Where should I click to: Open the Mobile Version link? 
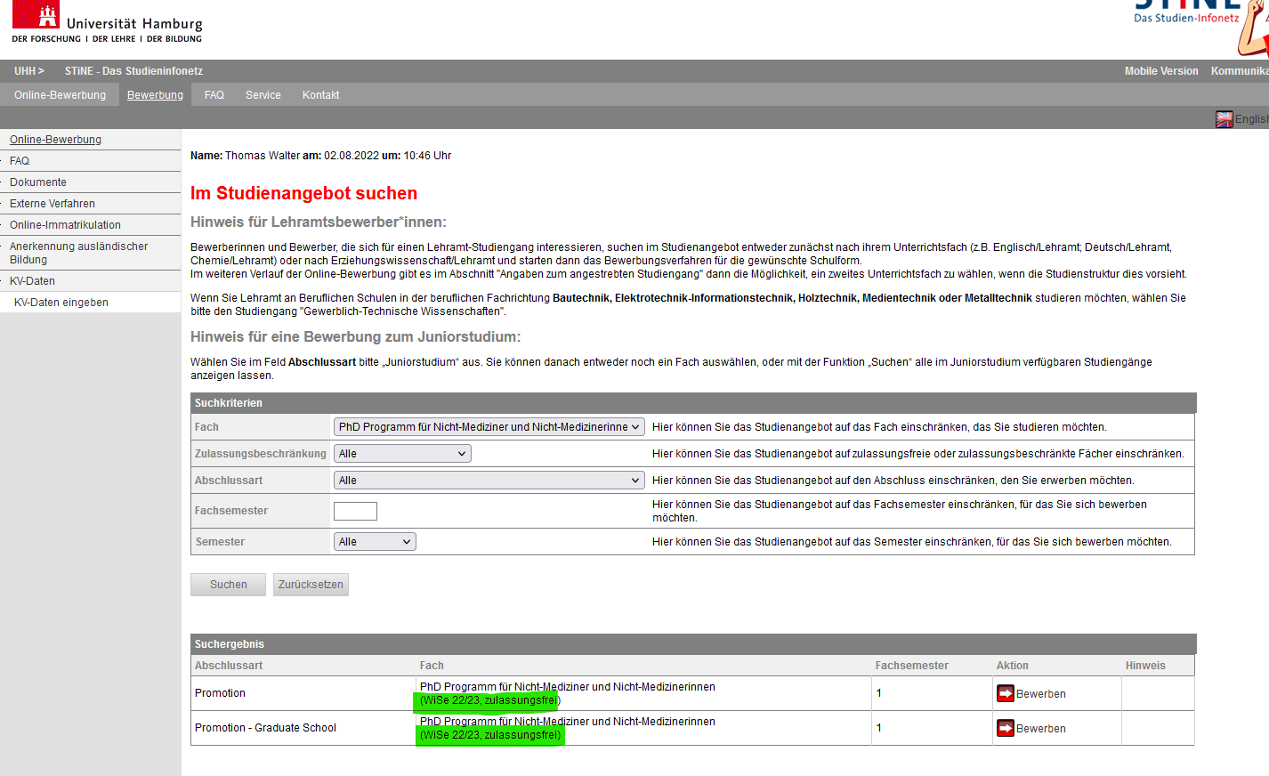coord(1161,71)
